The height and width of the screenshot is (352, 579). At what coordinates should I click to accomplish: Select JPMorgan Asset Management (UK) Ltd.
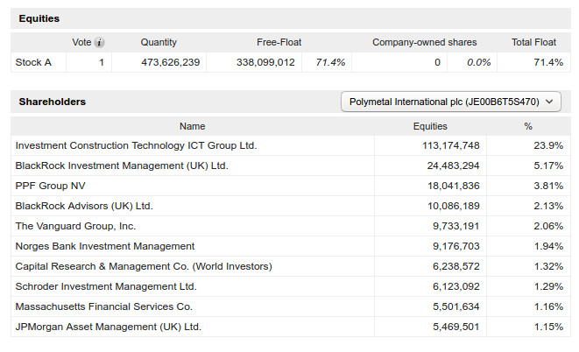pyautogui.click(x=109, y=327)
